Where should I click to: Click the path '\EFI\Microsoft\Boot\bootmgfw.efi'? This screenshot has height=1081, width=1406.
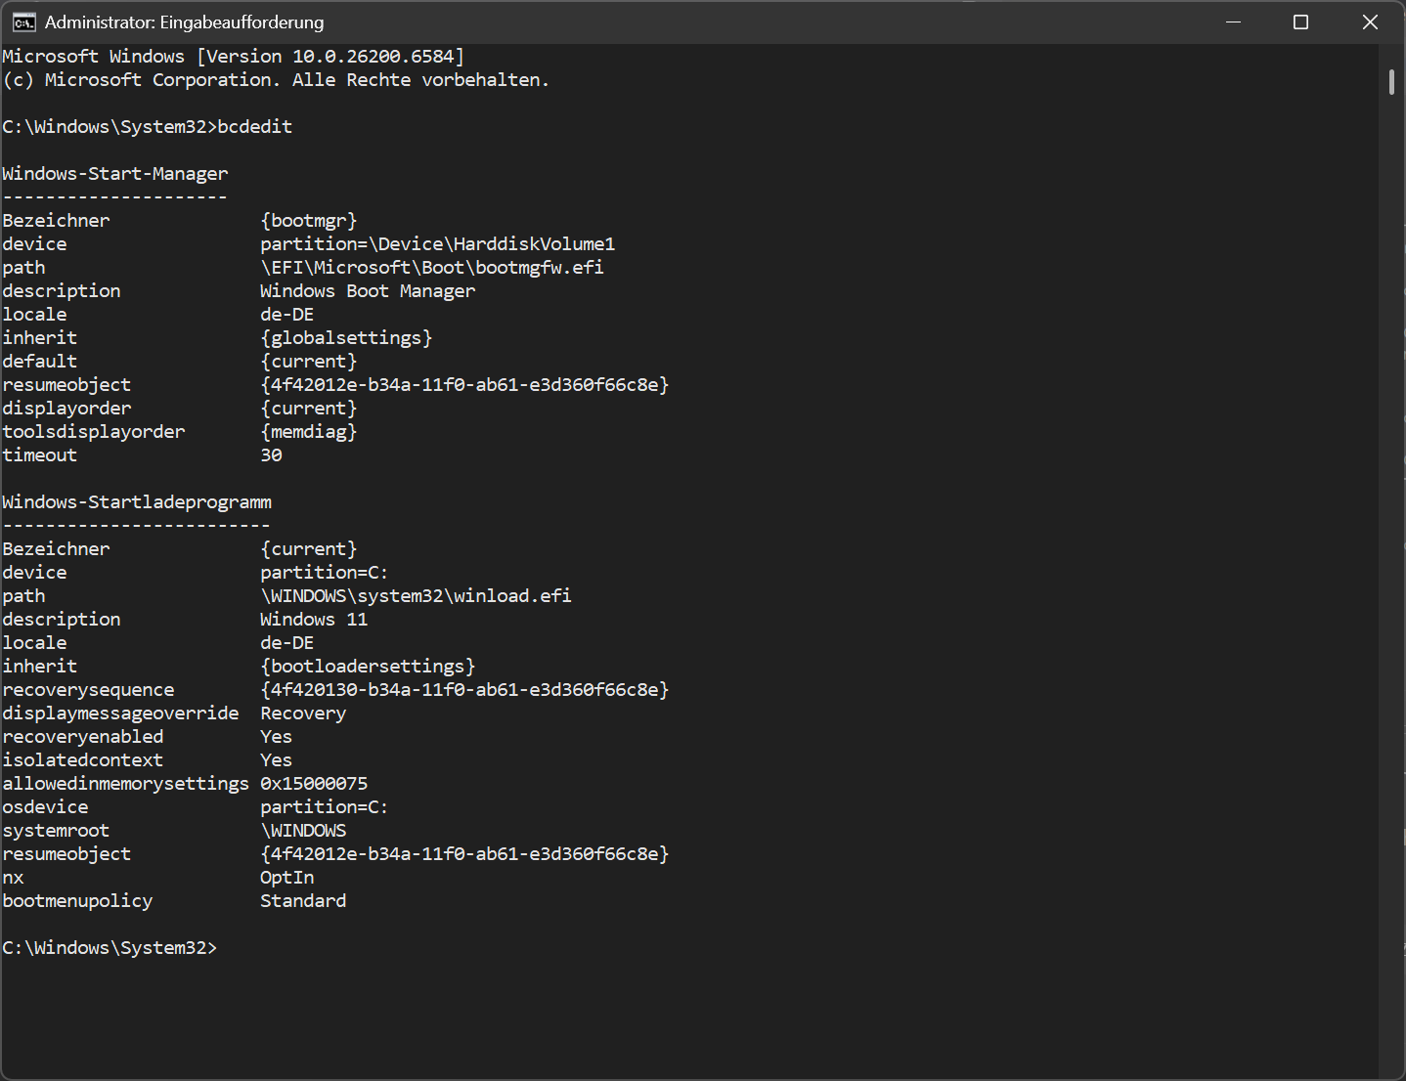click(x=432, y=268)
